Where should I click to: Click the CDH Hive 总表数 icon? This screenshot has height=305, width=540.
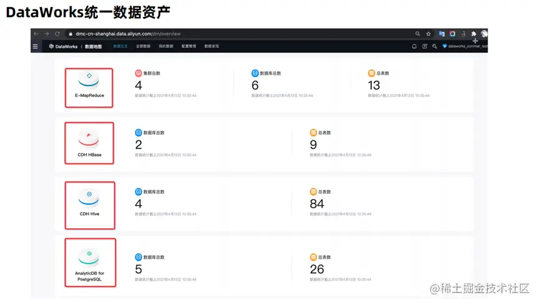point(313,191)
